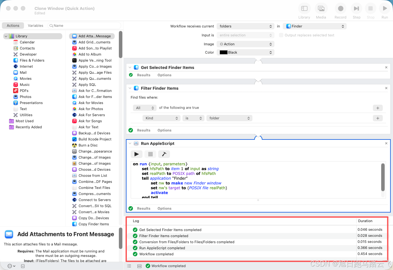393x270 pixels.
Task: Show the log list view icon
Action: pos(129,266)
